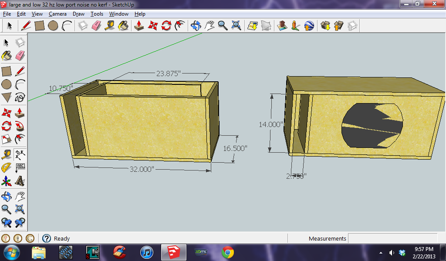This screenshot has height=261, width=446.
Task: Activate the Axes tool
Action: 7,181
